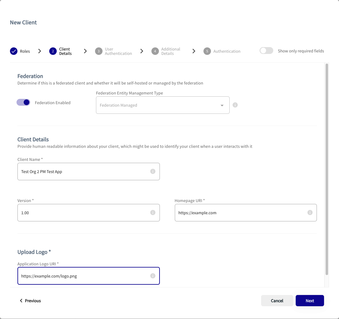Select Client Details step label
Image resolution: width=339 pixels, height=319 pixels.
pyautogui.click(x=65, y=51)
